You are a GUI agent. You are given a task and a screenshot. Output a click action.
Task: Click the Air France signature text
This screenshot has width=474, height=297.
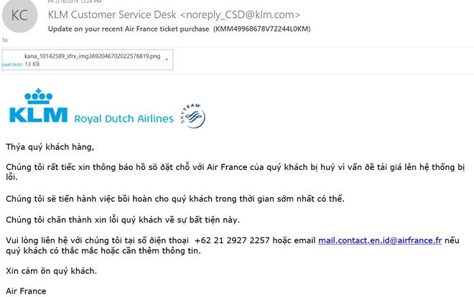coord(26,291)
